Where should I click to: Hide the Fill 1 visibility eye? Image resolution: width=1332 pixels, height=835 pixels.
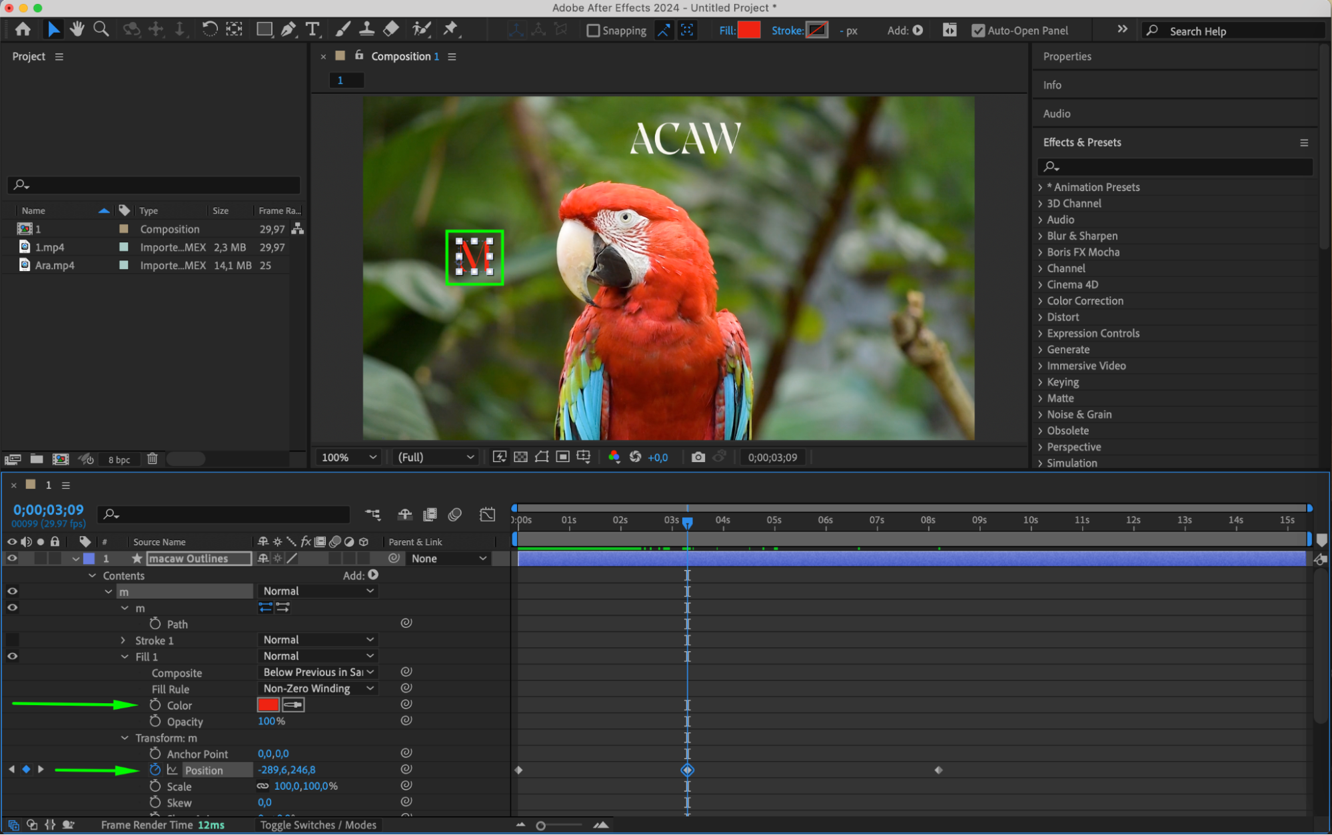click(12, 657)
